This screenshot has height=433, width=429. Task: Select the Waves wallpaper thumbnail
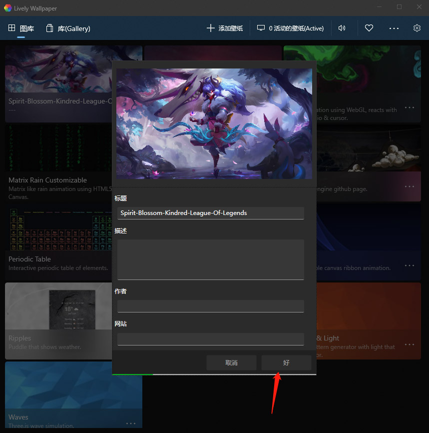pos(73,385)
